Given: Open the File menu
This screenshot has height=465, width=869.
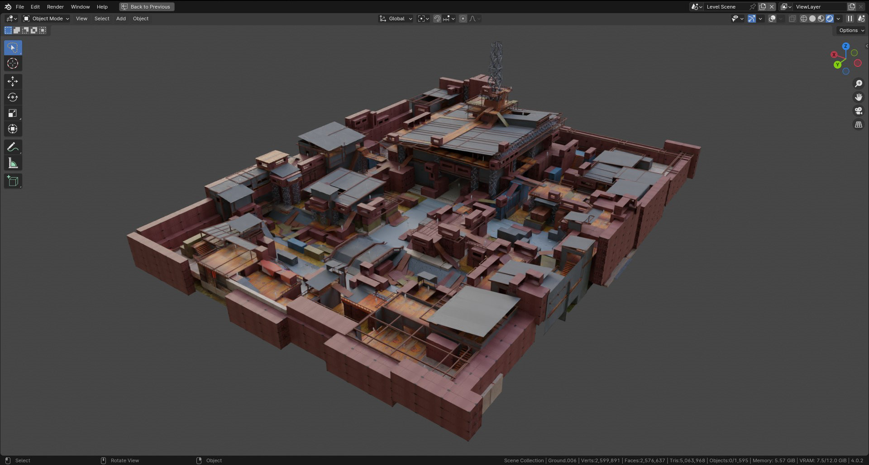Looking at the screenshot, I should tap(20, 7).
